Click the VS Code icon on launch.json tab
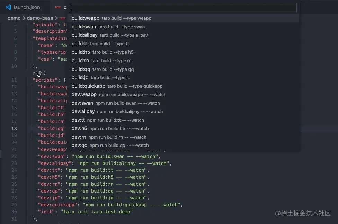338x224 pixels. (x=8, y=7)
